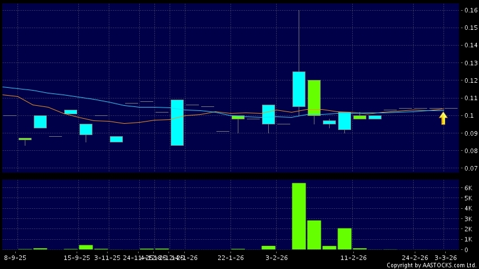The image size is (479, 269).
Task: Select the 22-1-26 date on the axis
Action: click(230, 257)
